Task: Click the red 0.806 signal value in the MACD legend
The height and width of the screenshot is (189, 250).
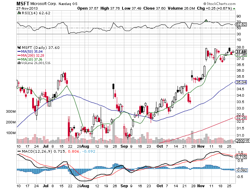Action: click(74, 151)
